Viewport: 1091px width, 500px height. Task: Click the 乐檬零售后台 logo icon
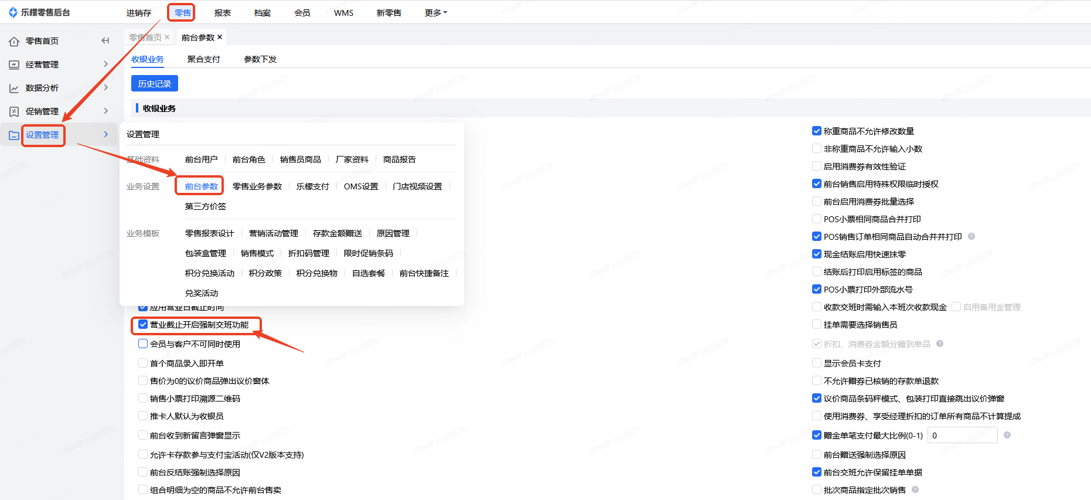pos(13,12)
